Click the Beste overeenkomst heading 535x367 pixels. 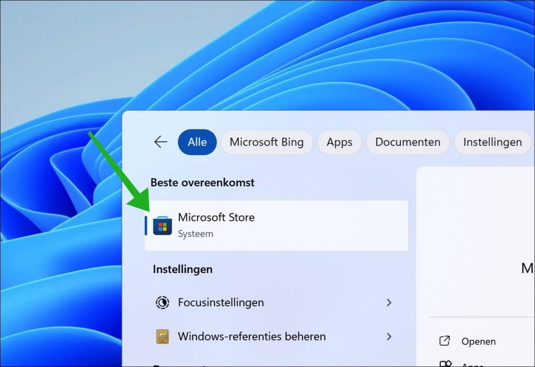coord(203,183)
